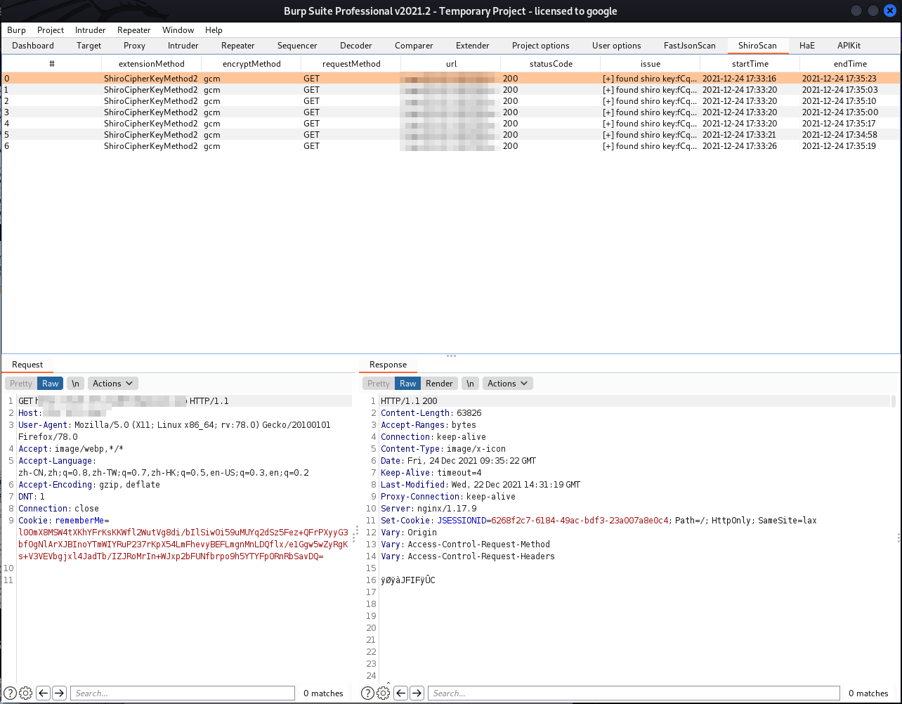This screenshot has width=902, height=704.
Task: Expand Response Actions dropdown
Action: [x=508, y=383]
